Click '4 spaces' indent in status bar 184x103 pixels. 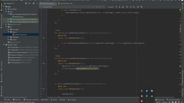[x=164, y=102]
